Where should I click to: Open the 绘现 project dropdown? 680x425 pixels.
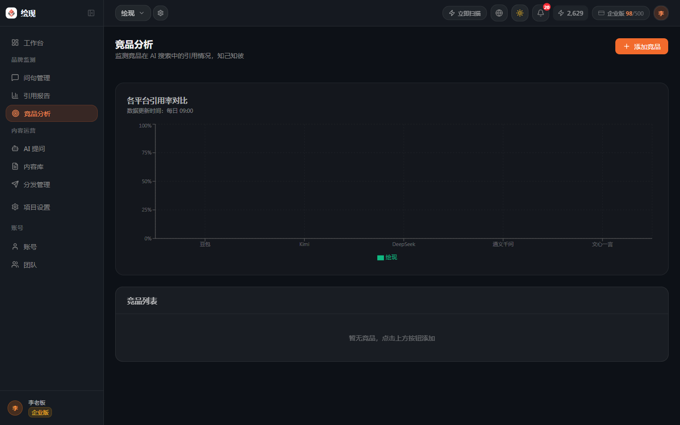[133, 13]
